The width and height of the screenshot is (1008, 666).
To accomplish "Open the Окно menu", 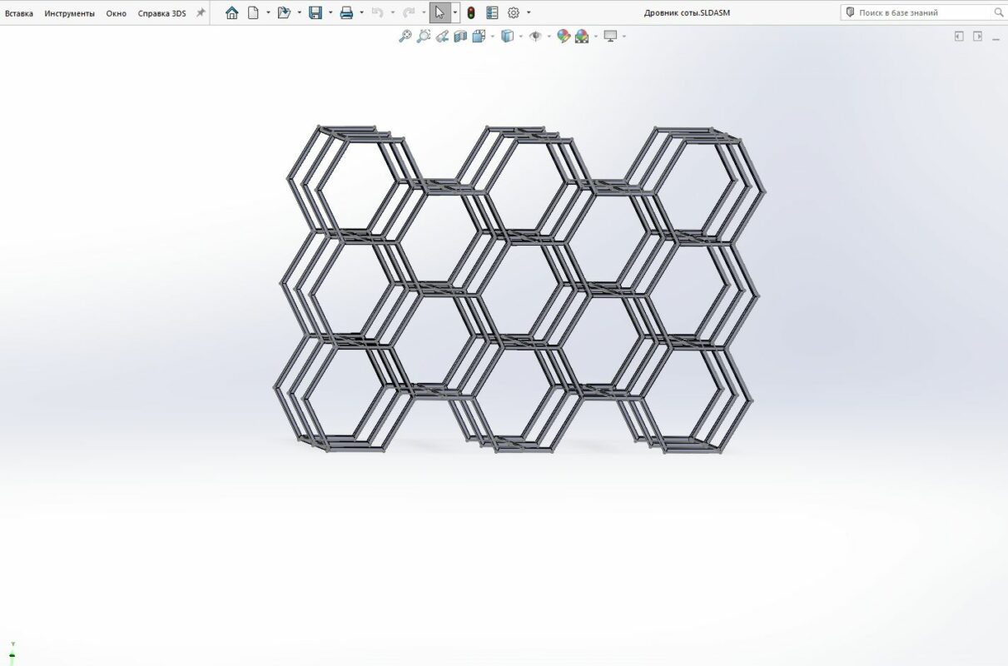I will 117,13.
